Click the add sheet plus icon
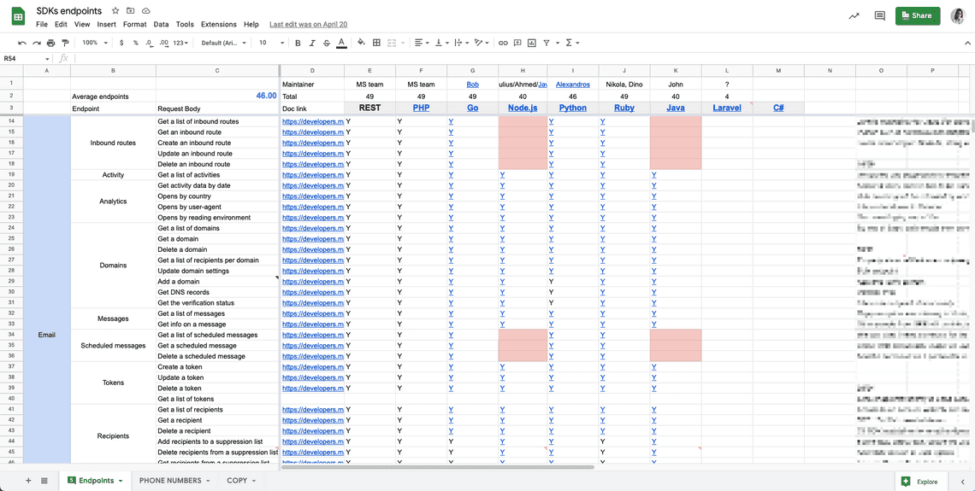The width and height of the screenshot is (975, 491). pyautogui.click(x=28, y=481)
